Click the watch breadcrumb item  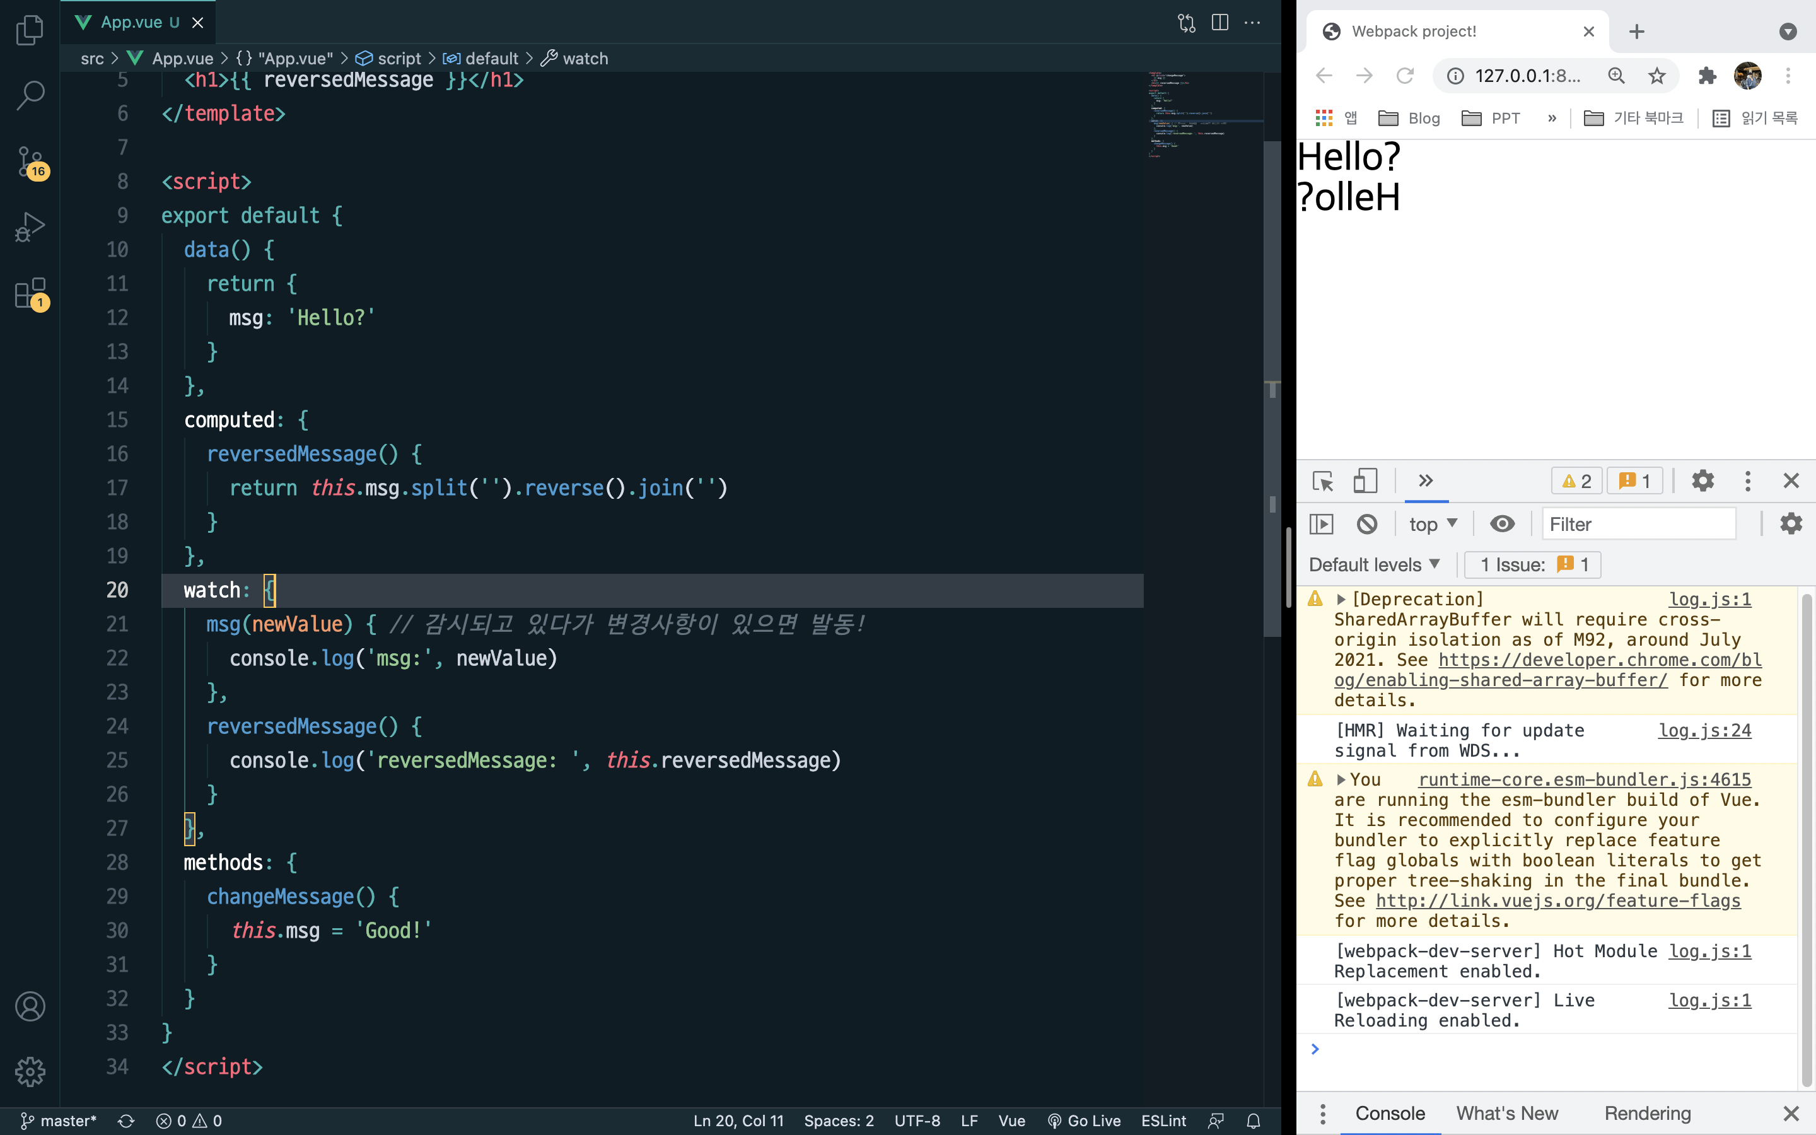click(x=575, y=59)
